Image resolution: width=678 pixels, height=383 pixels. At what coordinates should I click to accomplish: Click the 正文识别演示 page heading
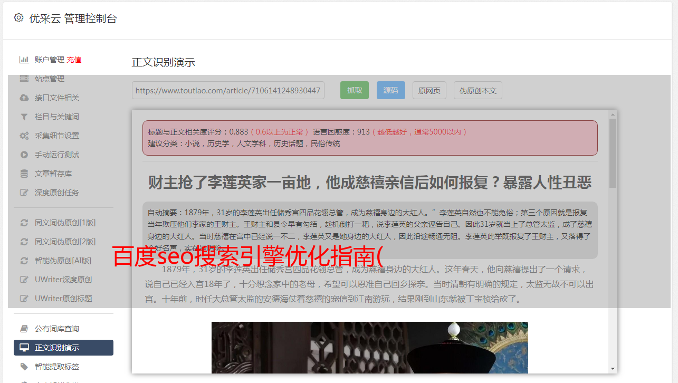click(x=164, y=62)
